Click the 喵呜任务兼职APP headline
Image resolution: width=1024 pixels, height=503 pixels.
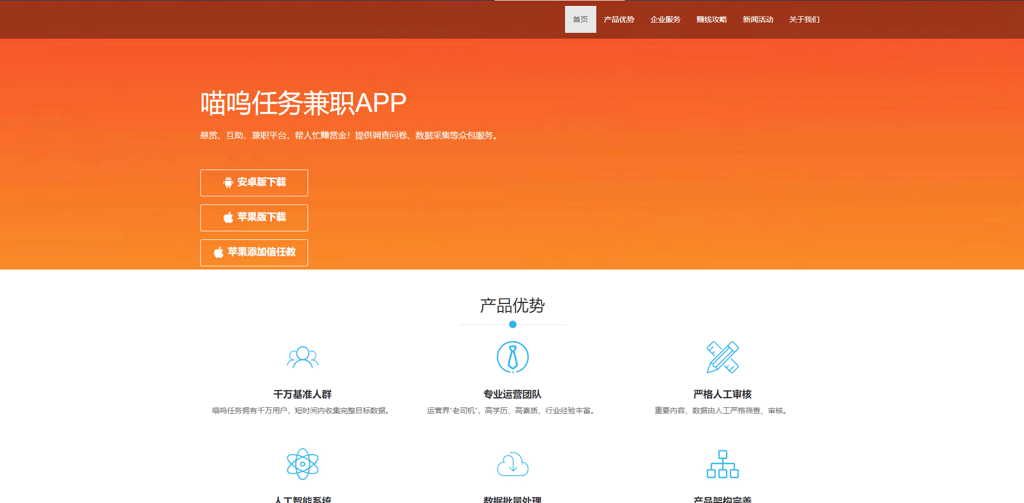(x=303, y=103)
